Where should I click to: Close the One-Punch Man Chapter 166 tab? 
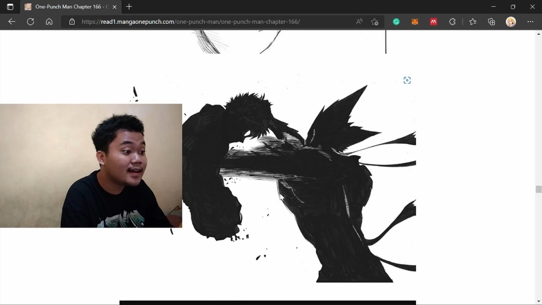coord(114,7)
